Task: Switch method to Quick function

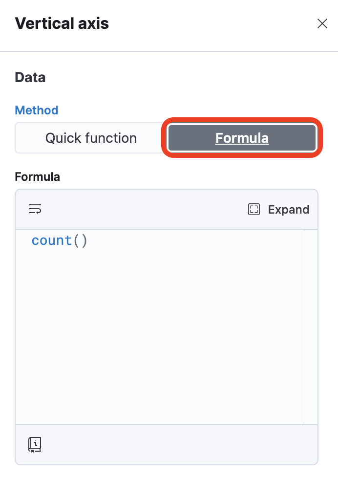Action: pos(91,138)
